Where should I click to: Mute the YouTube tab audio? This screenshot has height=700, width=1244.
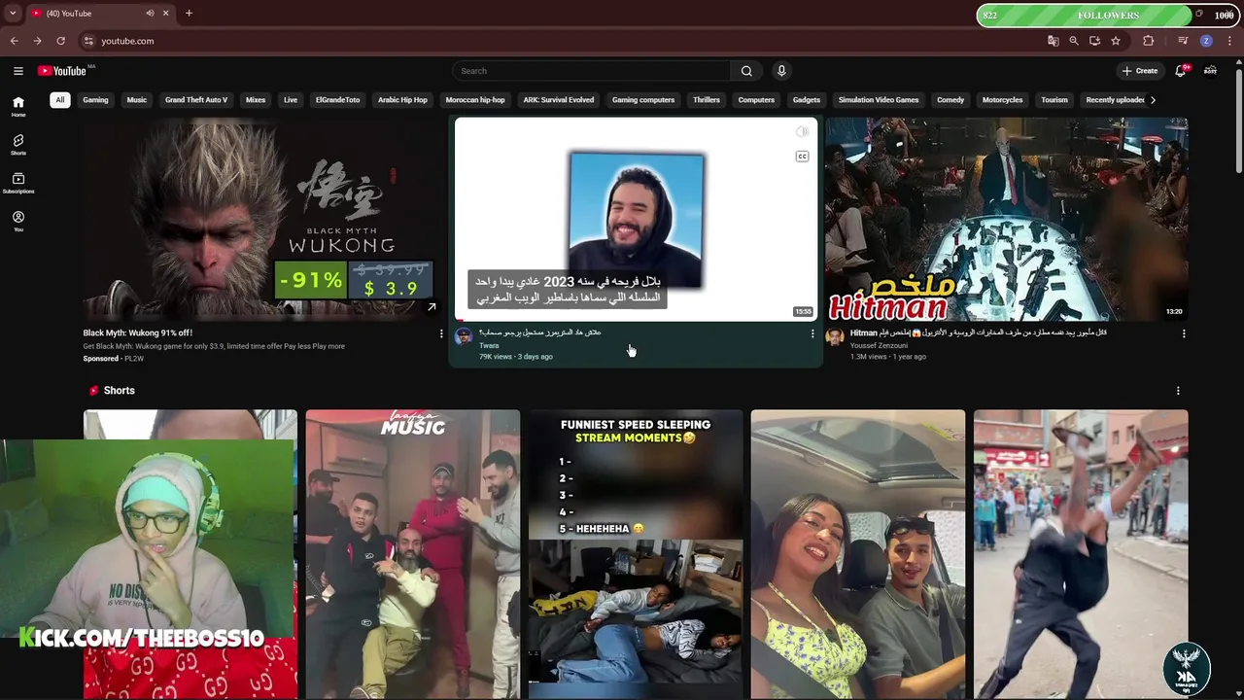(150, 14)
